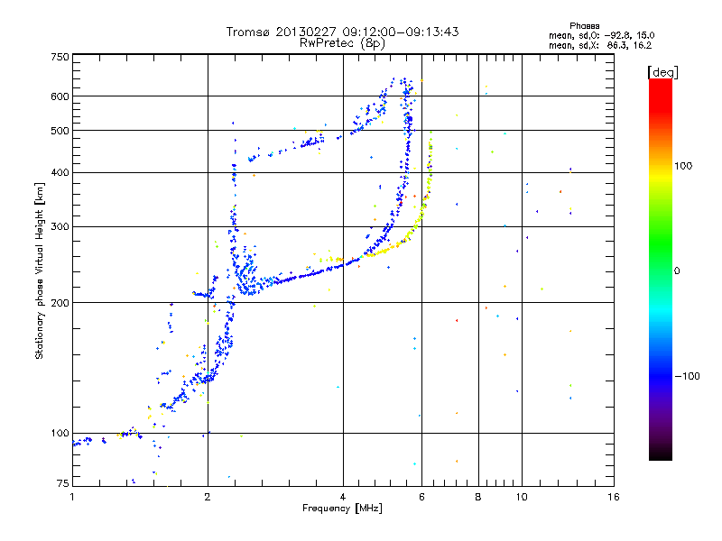
Task: Click the x-axis label '1'
Action: pos(72,497)
